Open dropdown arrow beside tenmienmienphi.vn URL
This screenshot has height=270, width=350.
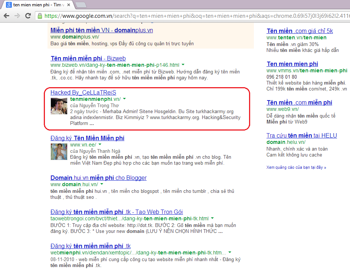coord(125,99)
